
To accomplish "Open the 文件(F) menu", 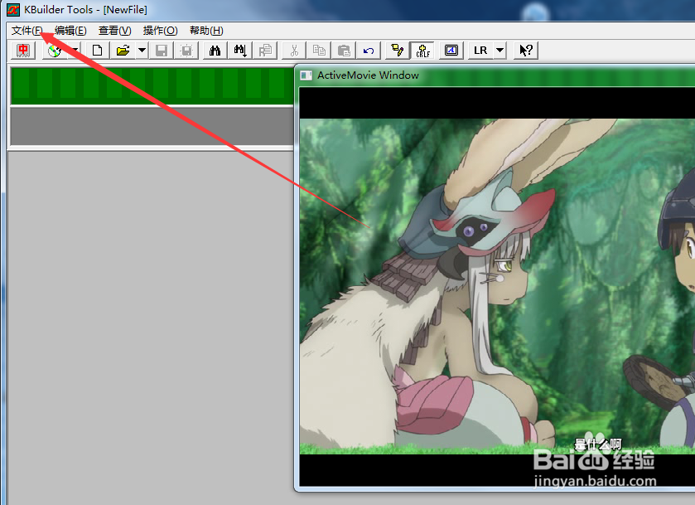I will pos(27,31).
